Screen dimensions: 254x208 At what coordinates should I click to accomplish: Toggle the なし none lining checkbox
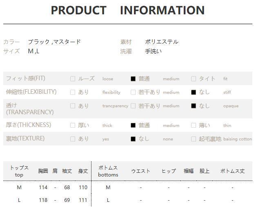tap(133, 139)
